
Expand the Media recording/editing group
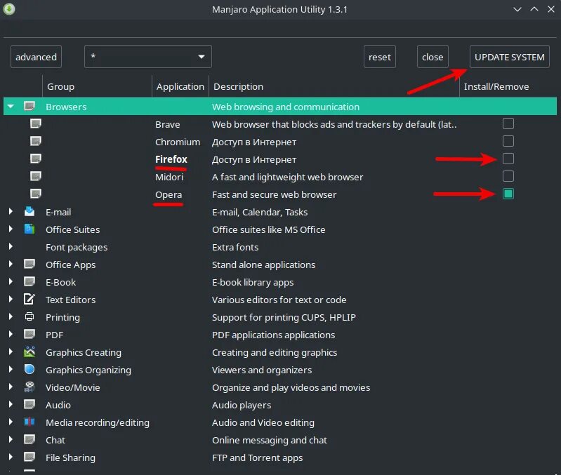pos(11,422)
